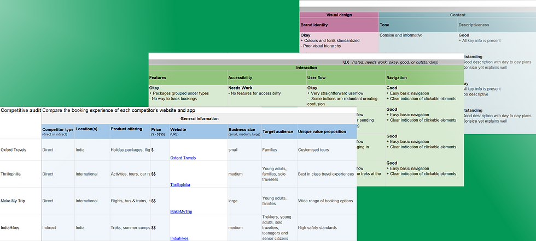Select the 'Tone' column header
This screenshot has height=241, width=536.
coord(418,25)
